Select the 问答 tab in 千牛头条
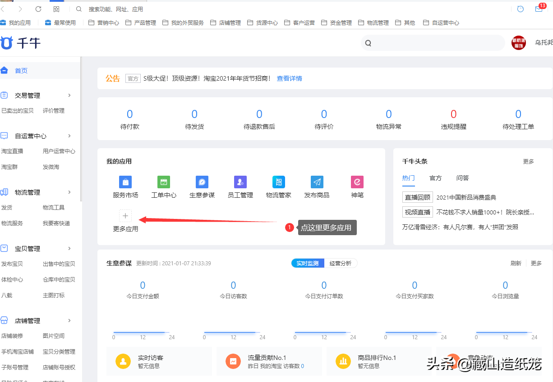This screenshot has width=553, height=382. coord(462,178)
